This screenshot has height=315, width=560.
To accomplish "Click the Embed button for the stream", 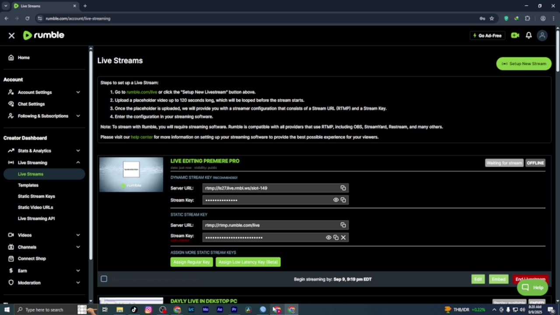I will tap(499, 279).
